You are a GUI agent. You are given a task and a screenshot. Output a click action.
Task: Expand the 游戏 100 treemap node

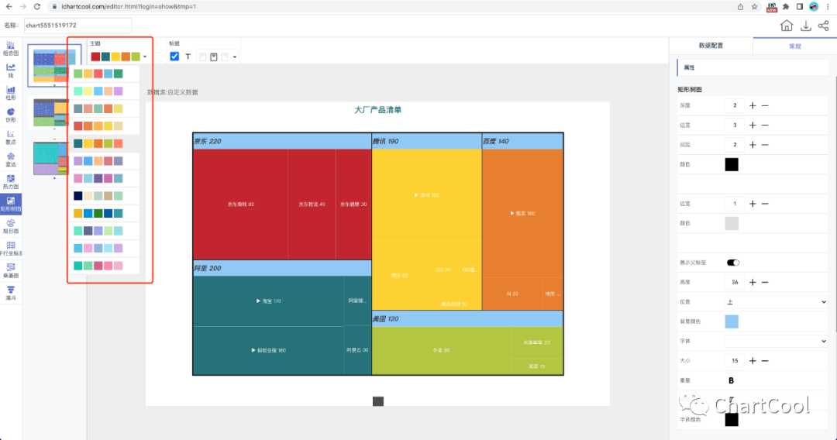426,195
